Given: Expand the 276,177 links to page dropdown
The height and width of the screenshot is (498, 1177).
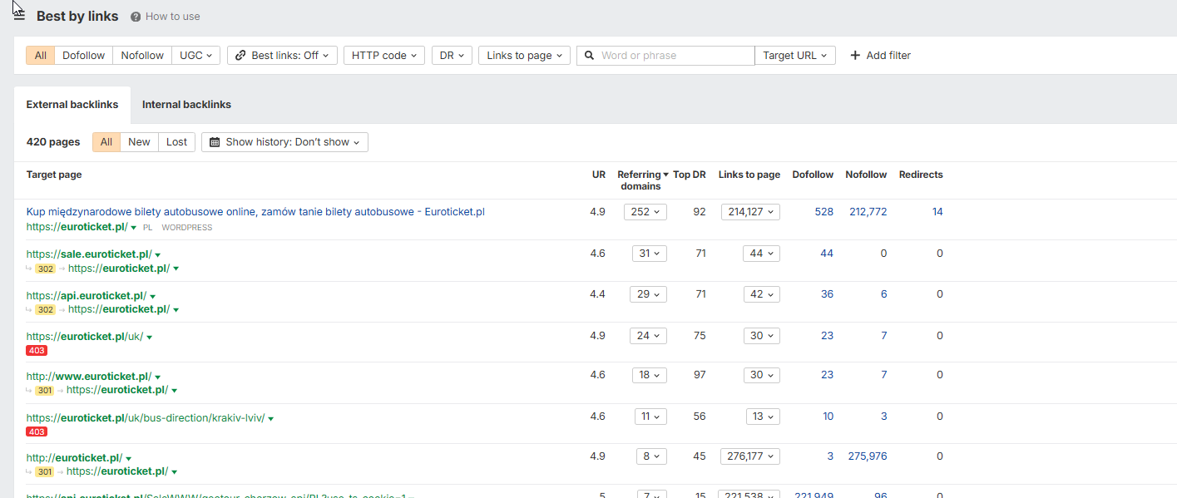Looking at the screenshot, I should click(x=750, y=456).
